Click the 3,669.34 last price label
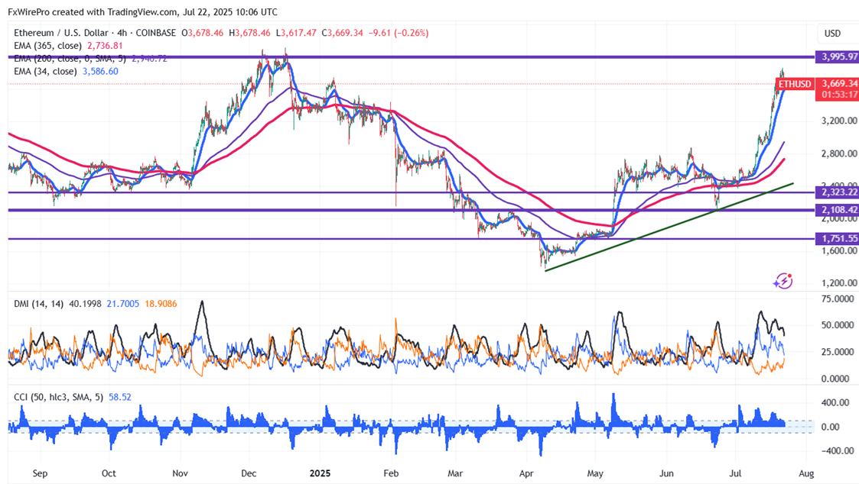Image resolution: width=859 pixels, height=484 pixels. coord(839,84)
